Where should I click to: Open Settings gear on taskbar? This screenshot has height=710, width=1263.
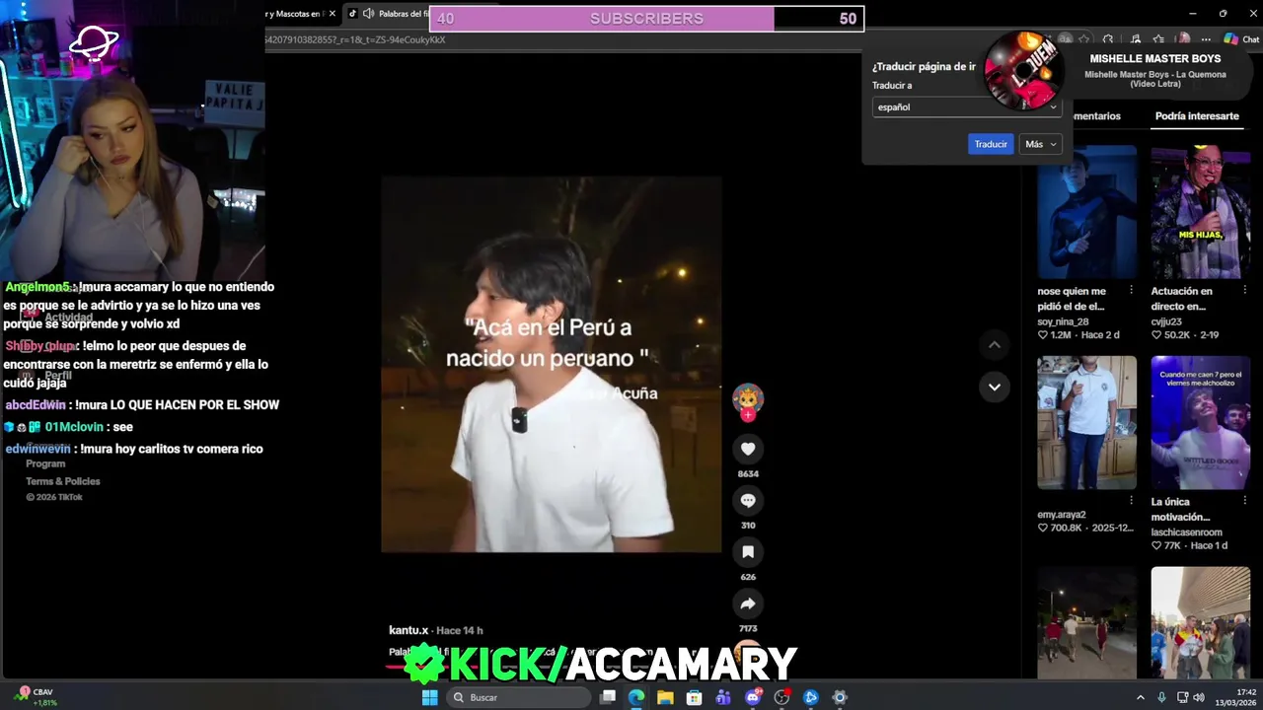point(840,697)
